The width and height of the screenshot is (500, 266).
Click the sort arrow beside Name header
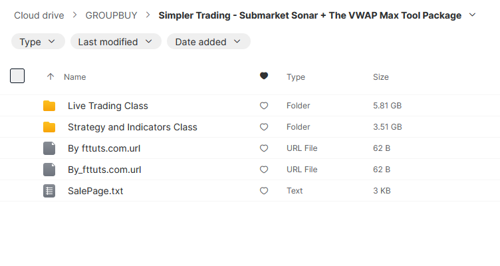(51, 77)
